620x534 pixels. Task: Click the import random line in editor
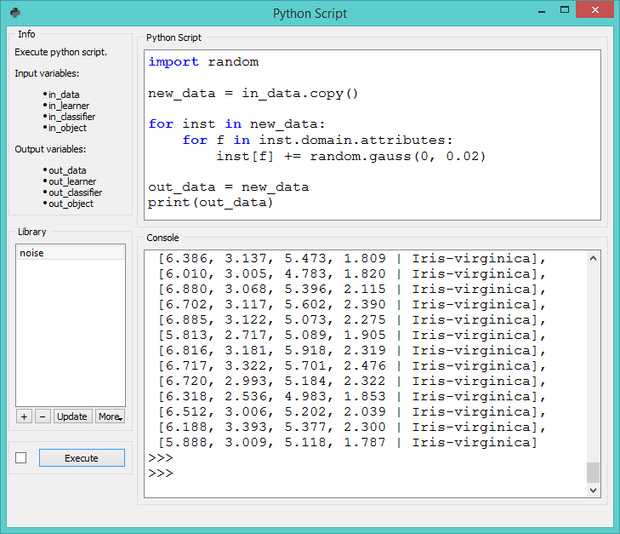point(203,62)
